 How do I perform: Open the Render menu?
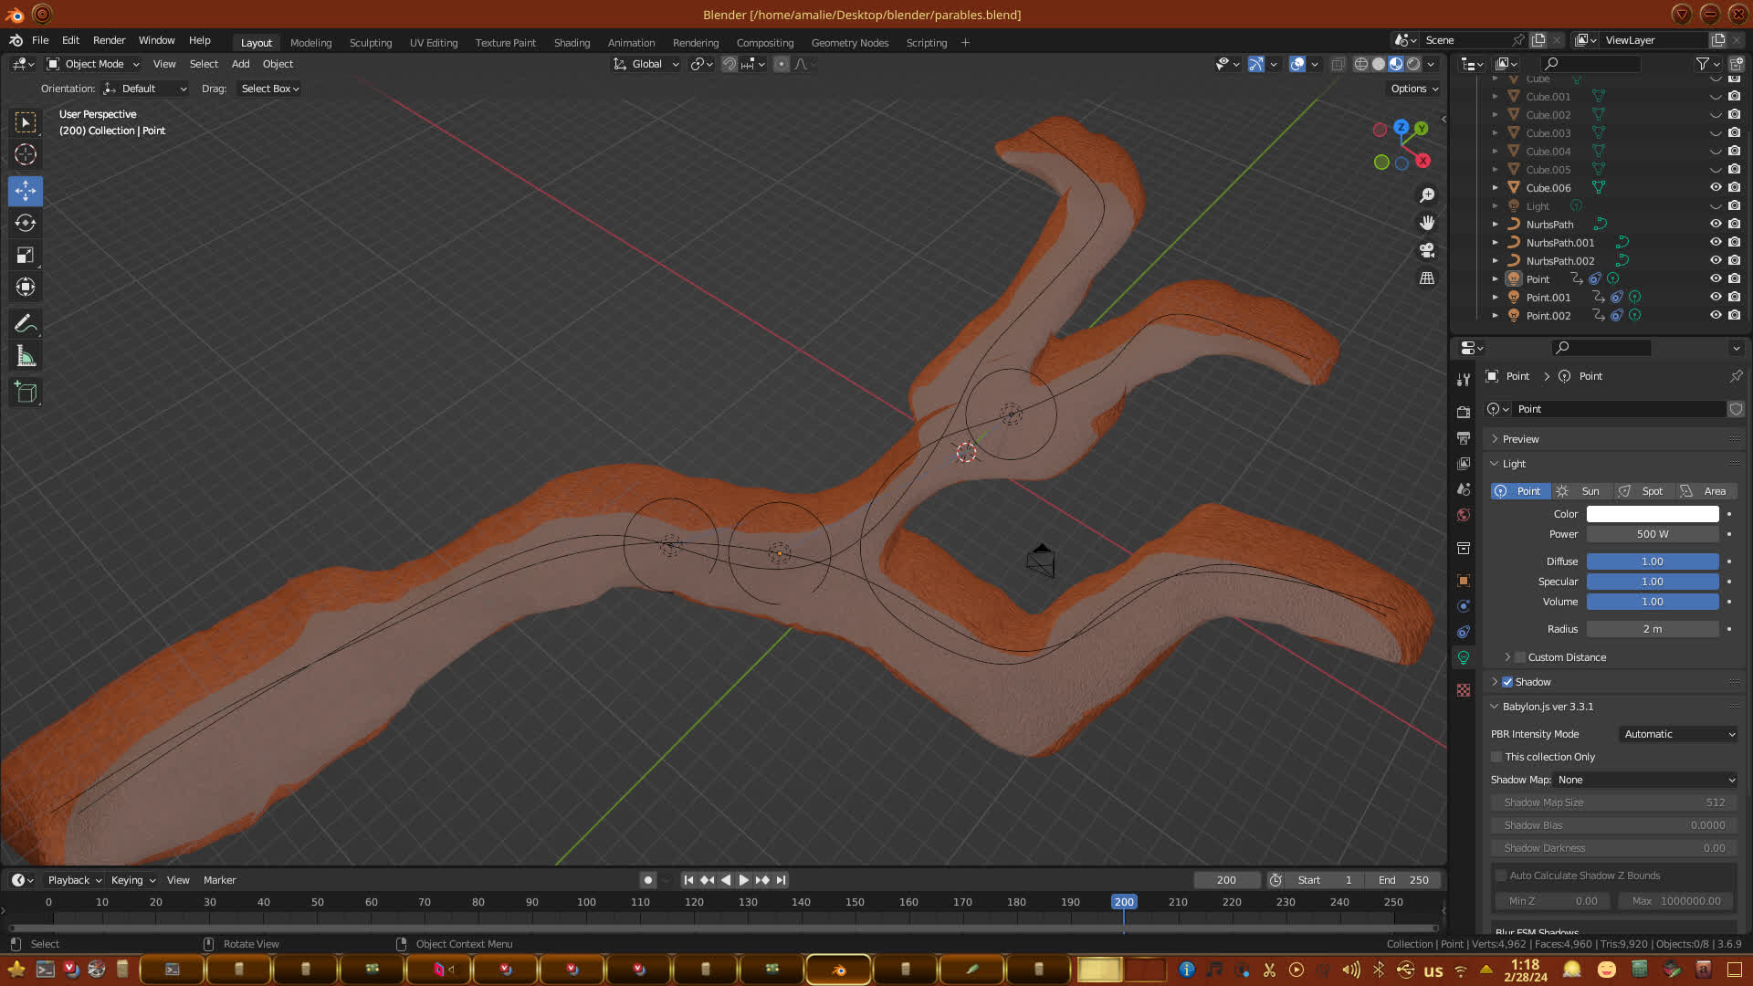109,40
